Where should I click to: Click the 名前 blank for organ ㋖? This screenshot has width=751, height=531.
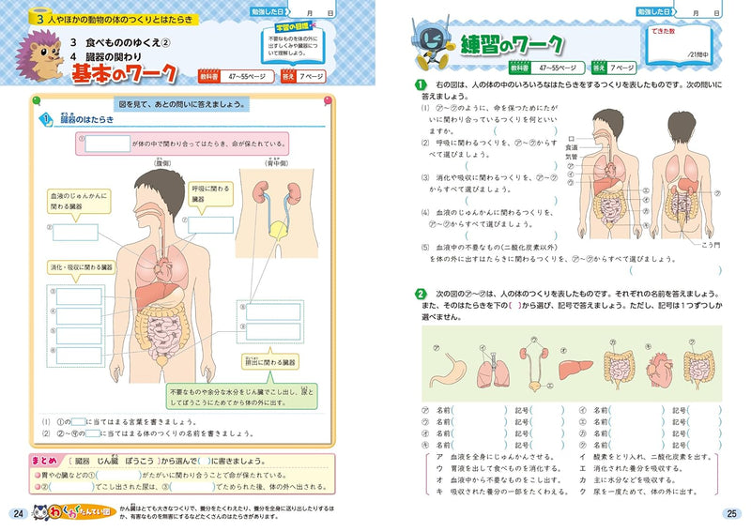(x=479, y=445)
